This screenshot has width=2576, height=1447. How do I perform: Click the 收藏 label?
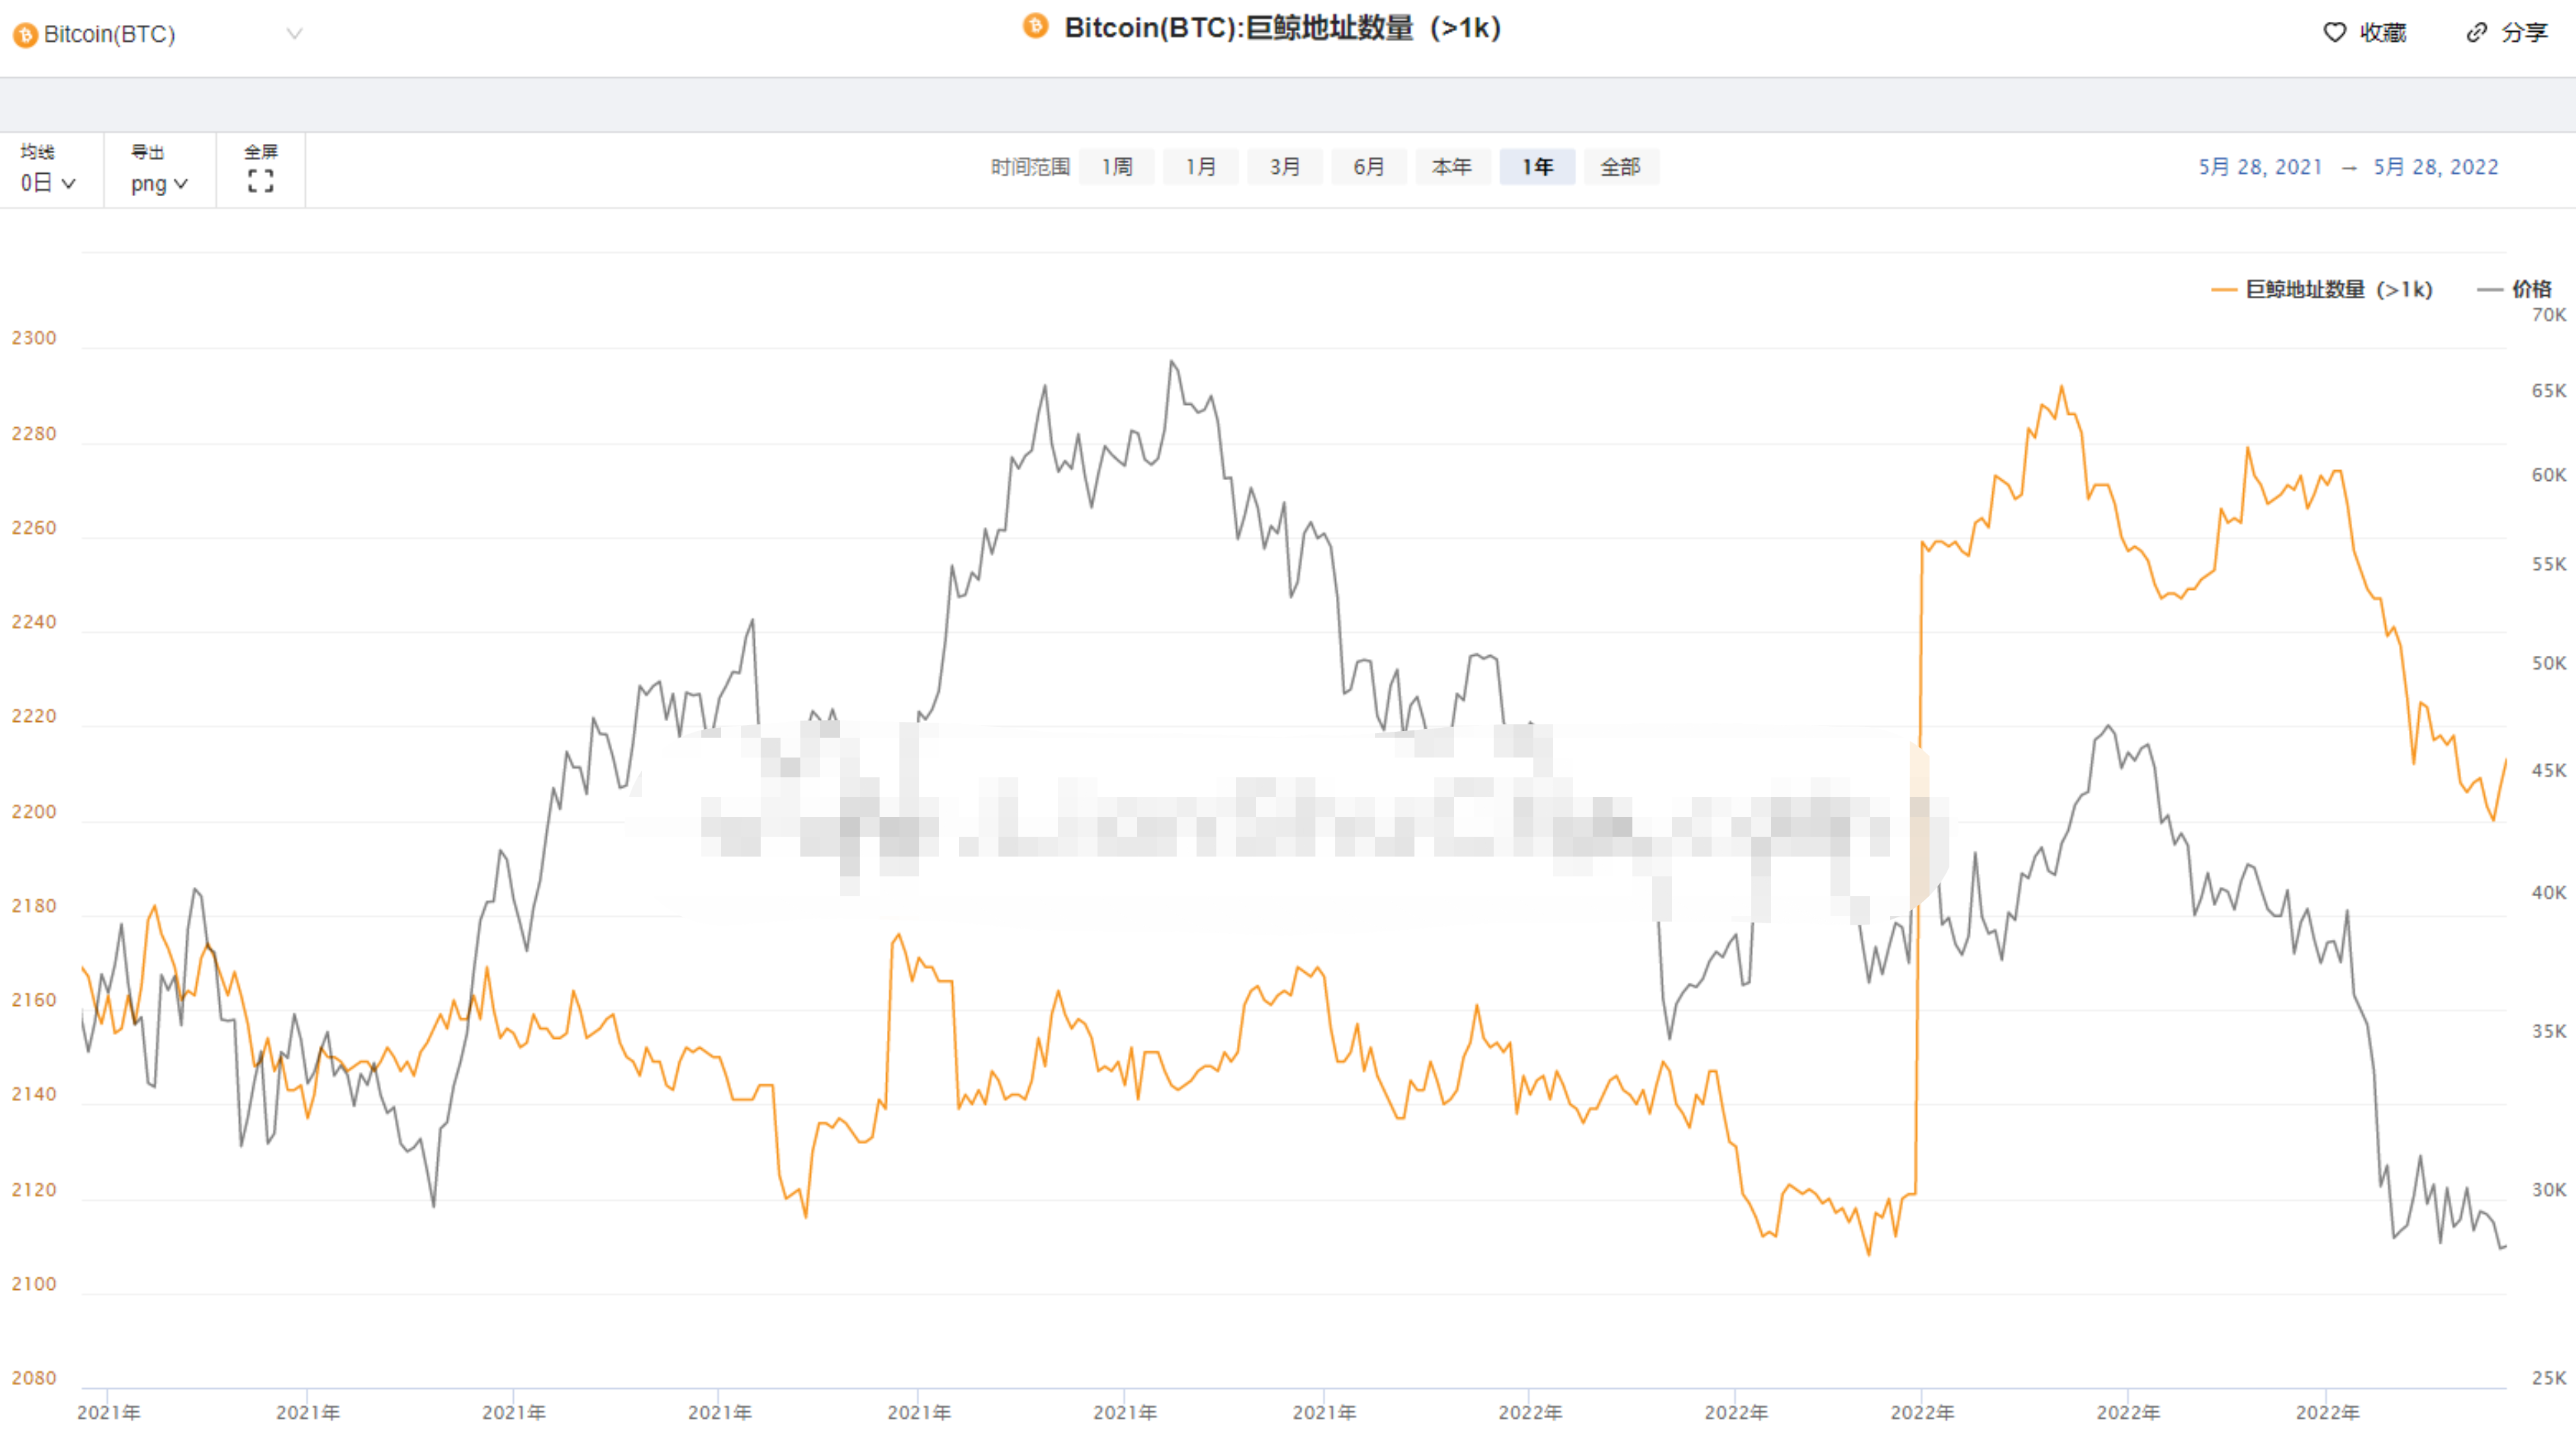(2383, 33)
